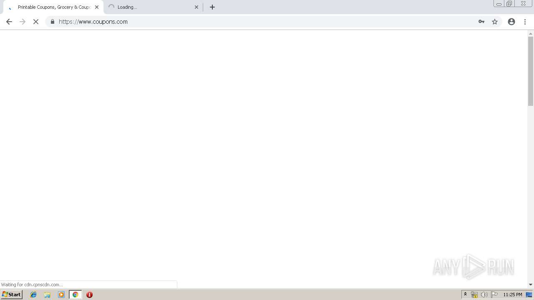
Task: Open a new browser tab
Action: tap(212, 7)
